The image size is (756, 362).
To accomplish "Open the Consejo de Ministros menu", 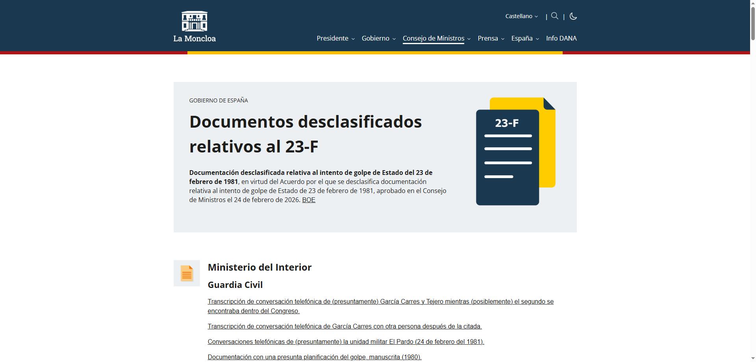I will 436,39.
